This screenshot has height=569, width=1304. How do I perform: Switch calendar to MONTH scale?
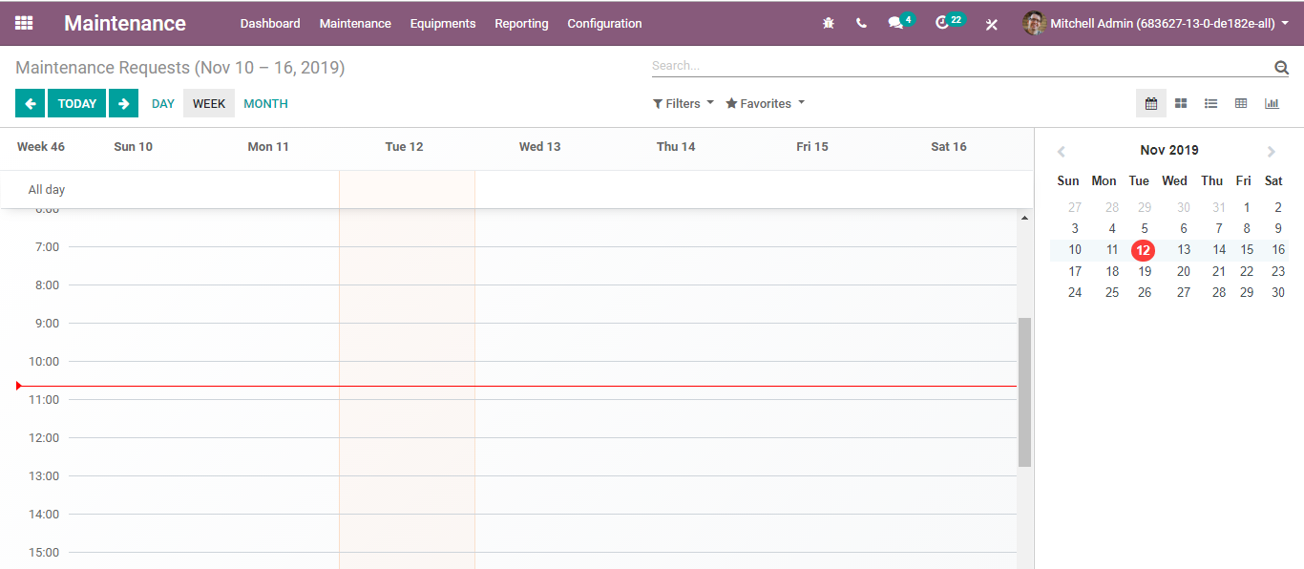265,103
